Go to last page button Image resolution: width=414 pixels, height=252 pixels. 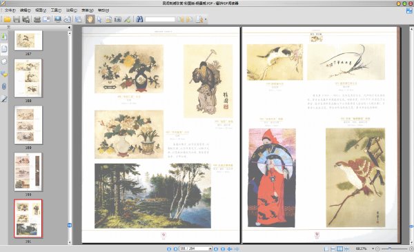pos(223,249)
